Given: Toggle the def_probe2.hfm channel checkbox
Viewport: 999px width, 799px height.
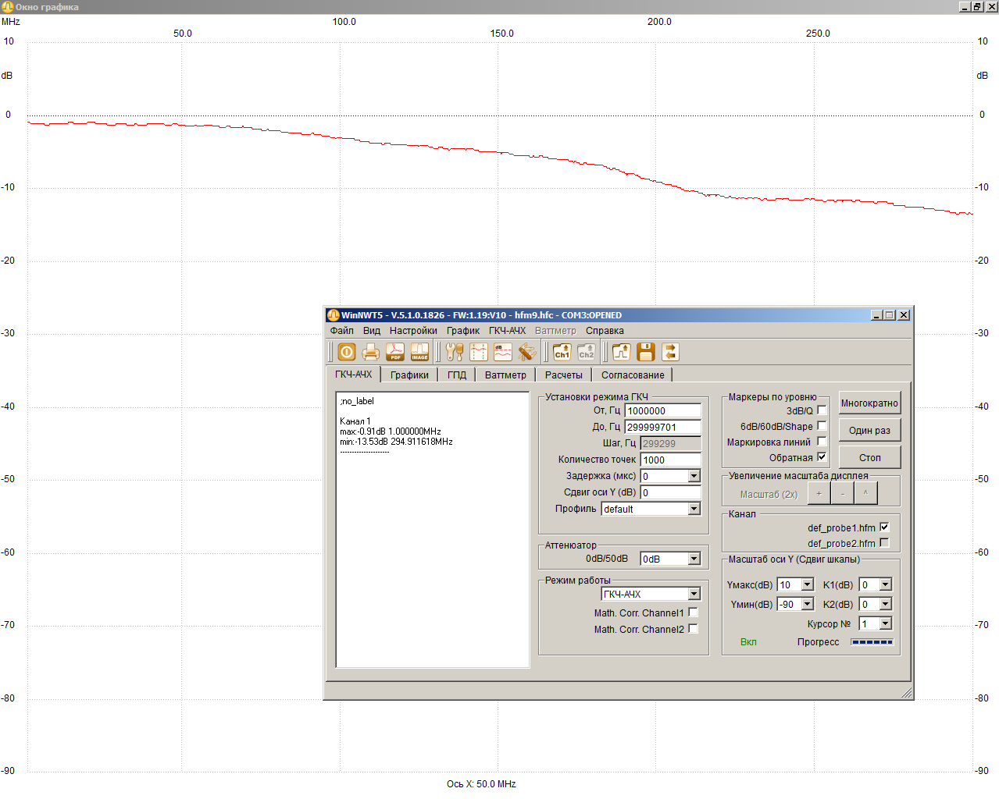Looking at the screenshot, I should (884, 543).
